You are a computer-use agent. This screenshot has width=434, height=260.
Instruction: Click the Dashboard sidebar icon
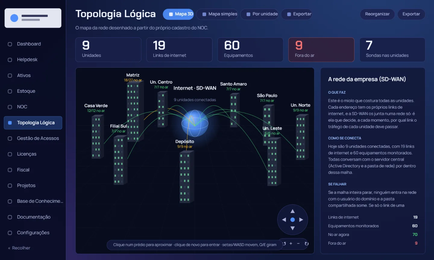pos(10,44)
